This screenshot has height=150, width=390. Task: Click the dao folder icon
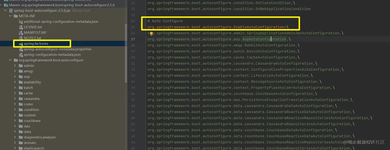21,126
